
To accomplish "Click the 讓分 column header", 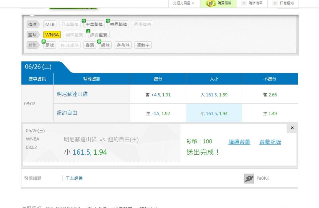I will coord(158,79).
